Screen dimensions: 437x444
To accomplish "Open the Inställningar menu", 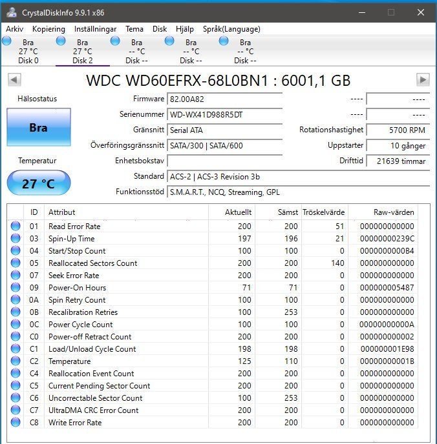I will pos(95,29).
